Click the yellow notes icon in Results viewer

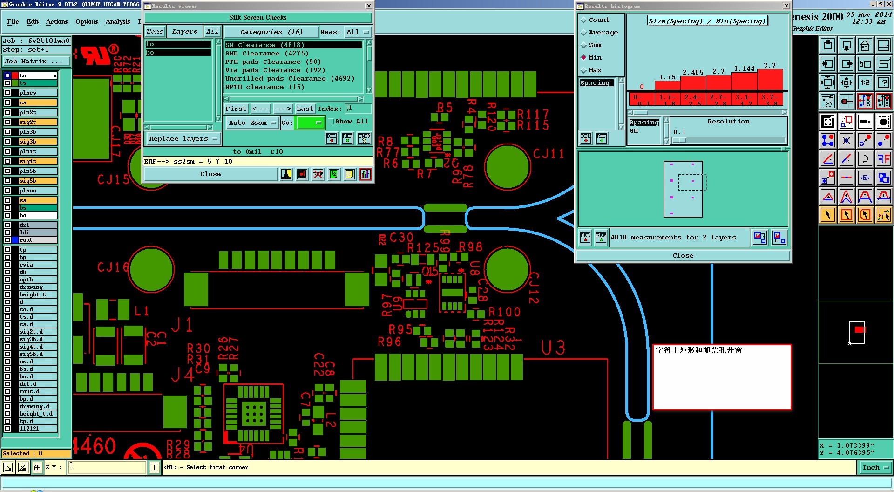[x=350, y=174]
